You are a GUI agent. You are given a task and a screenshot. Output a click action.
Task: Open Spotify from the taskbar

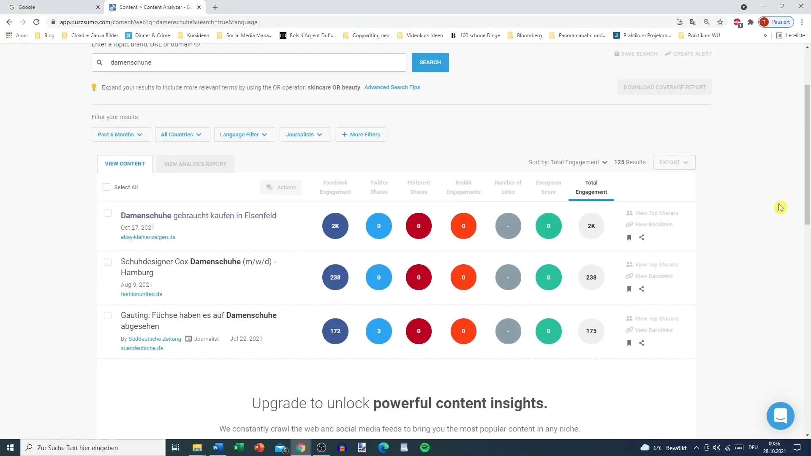pos(425,448)
